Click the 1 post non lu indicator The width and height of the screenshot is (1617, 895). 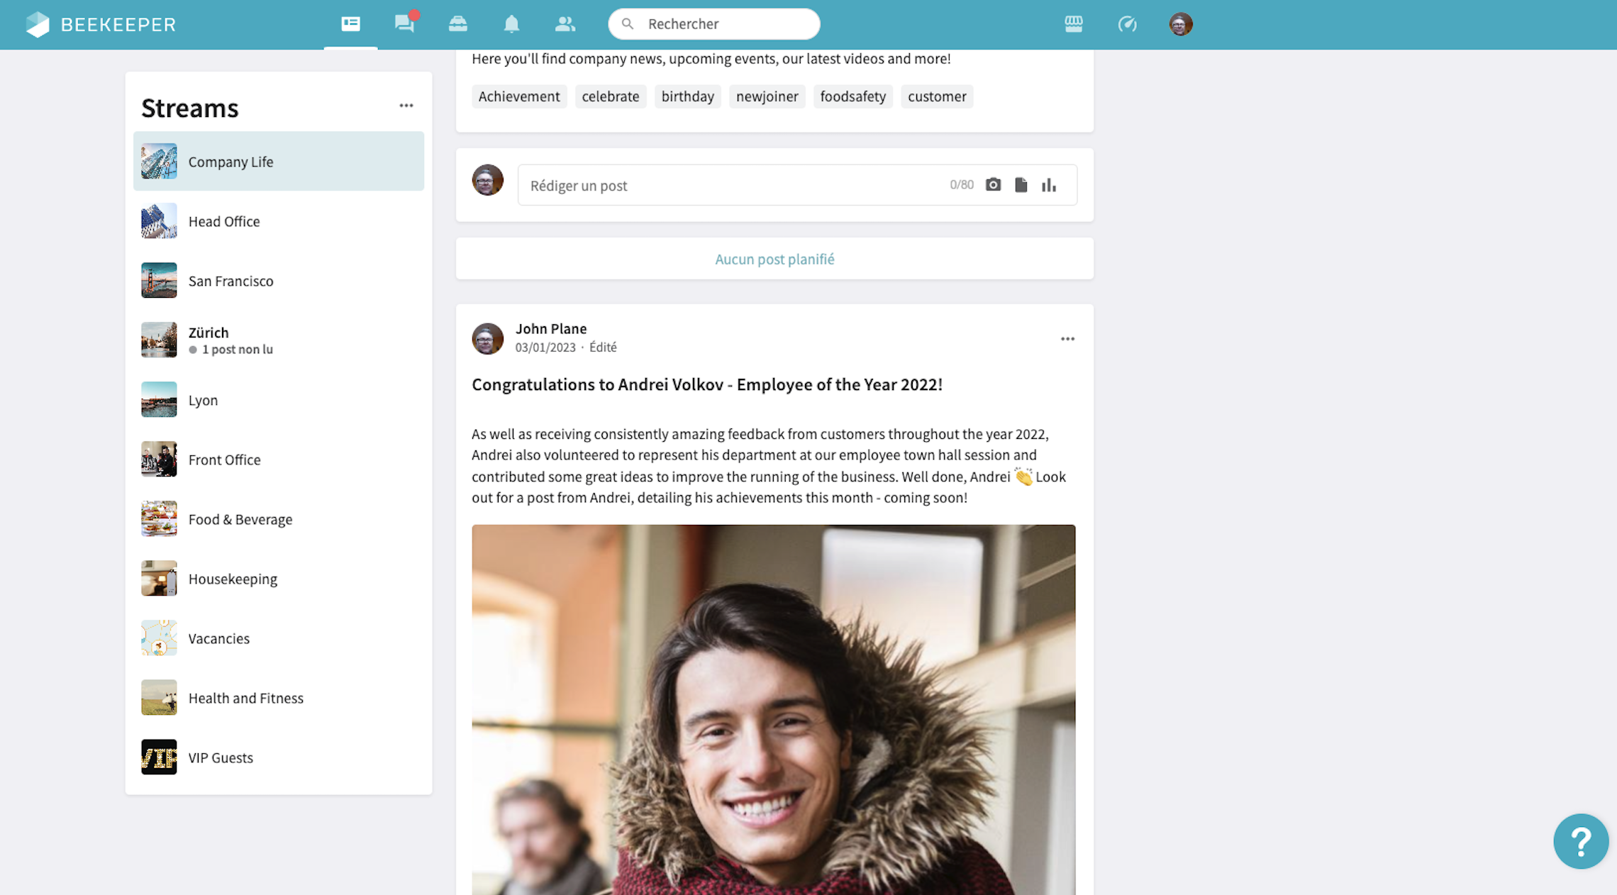tap(230, 349)
